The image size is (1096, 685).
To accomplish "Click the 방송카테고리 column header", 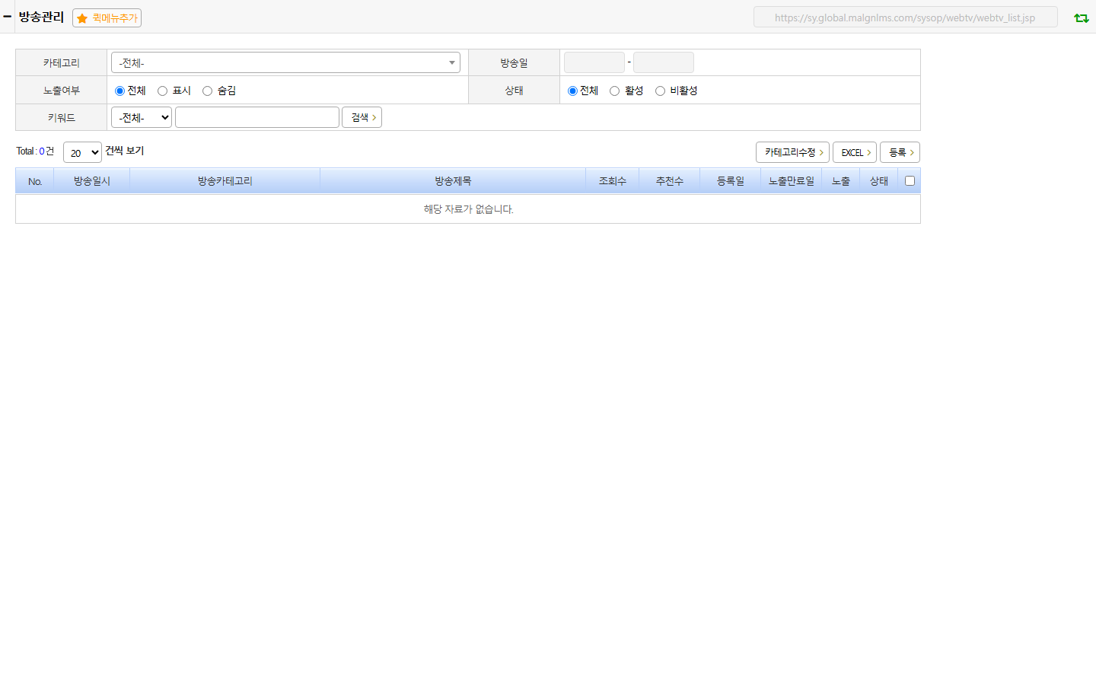I will (225, 181).
